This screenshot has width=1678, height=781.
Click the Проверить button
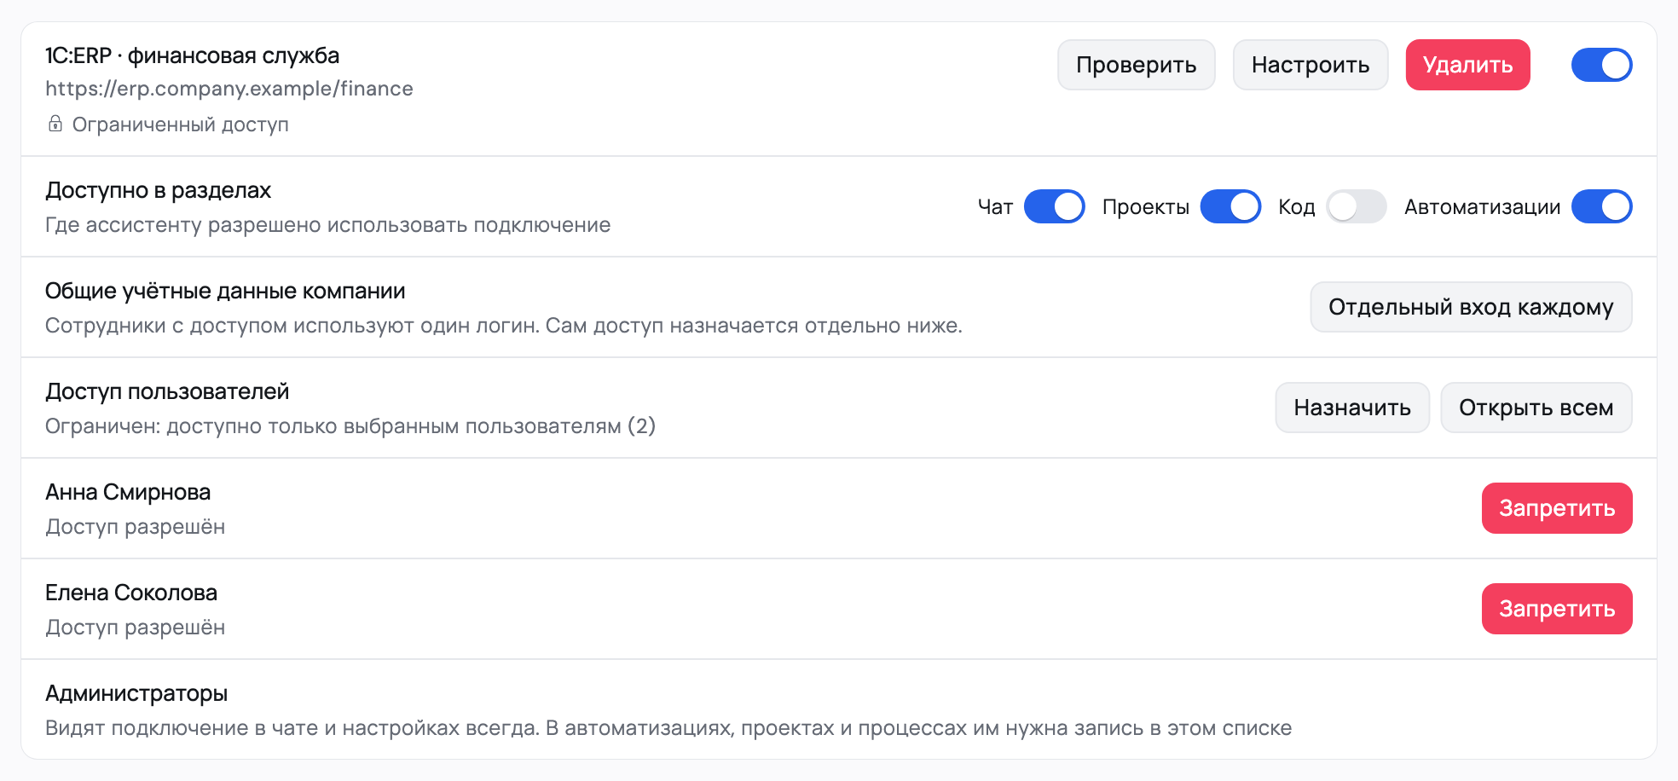pyautogui.click(x=1136, y=65)
